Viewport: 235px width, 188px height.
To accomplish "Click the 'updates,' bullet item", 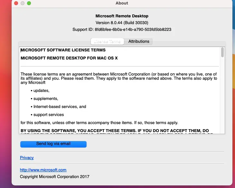I will tap(40, 91).
